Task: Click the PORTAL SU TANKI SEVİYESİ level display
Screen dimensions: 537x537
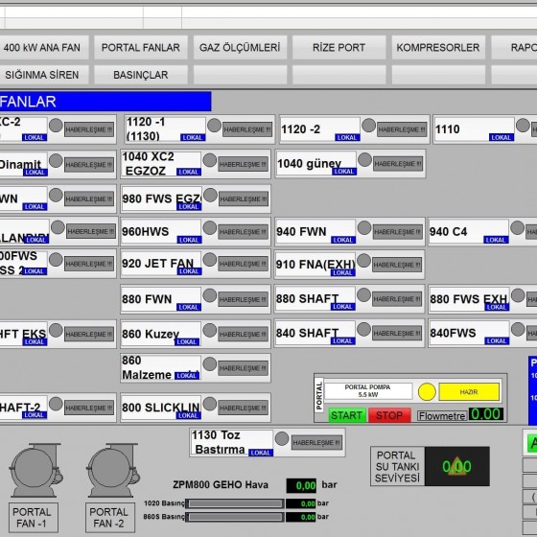Action: point(456,466)
